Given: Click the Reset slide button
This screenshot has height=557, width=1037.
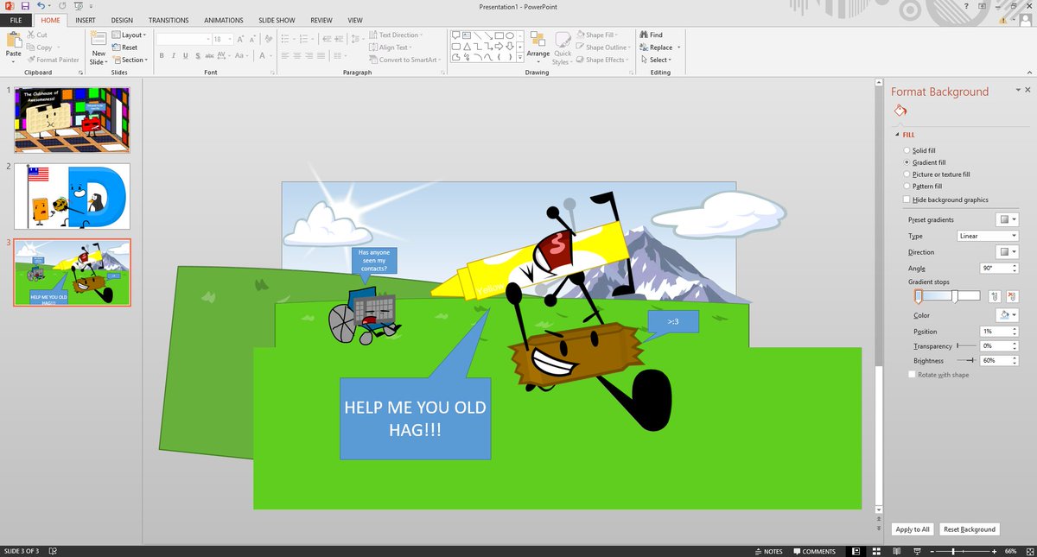Looking at the screenshot, I should [124, 47].
